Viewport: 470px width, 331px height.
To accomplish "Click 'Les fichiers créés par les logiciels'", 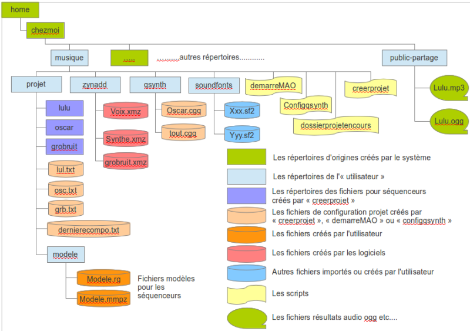I will pyautogui.click(x=328, y=253).
